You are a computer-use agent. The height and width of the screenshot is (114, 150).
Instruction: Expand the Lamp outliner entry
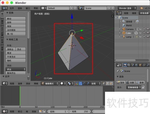pyautogui.click(x=120, y=37)
